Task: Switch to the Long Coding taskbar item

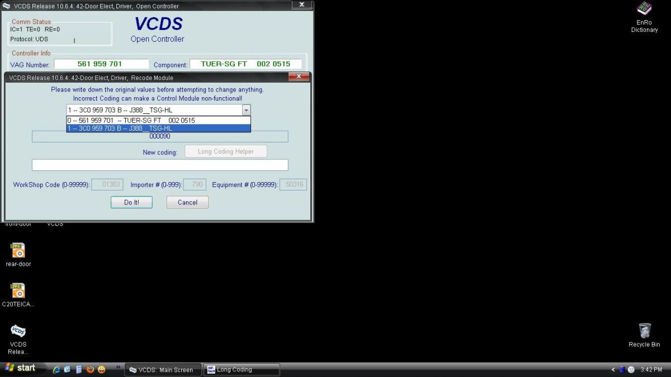Action: tap(240, 370)
